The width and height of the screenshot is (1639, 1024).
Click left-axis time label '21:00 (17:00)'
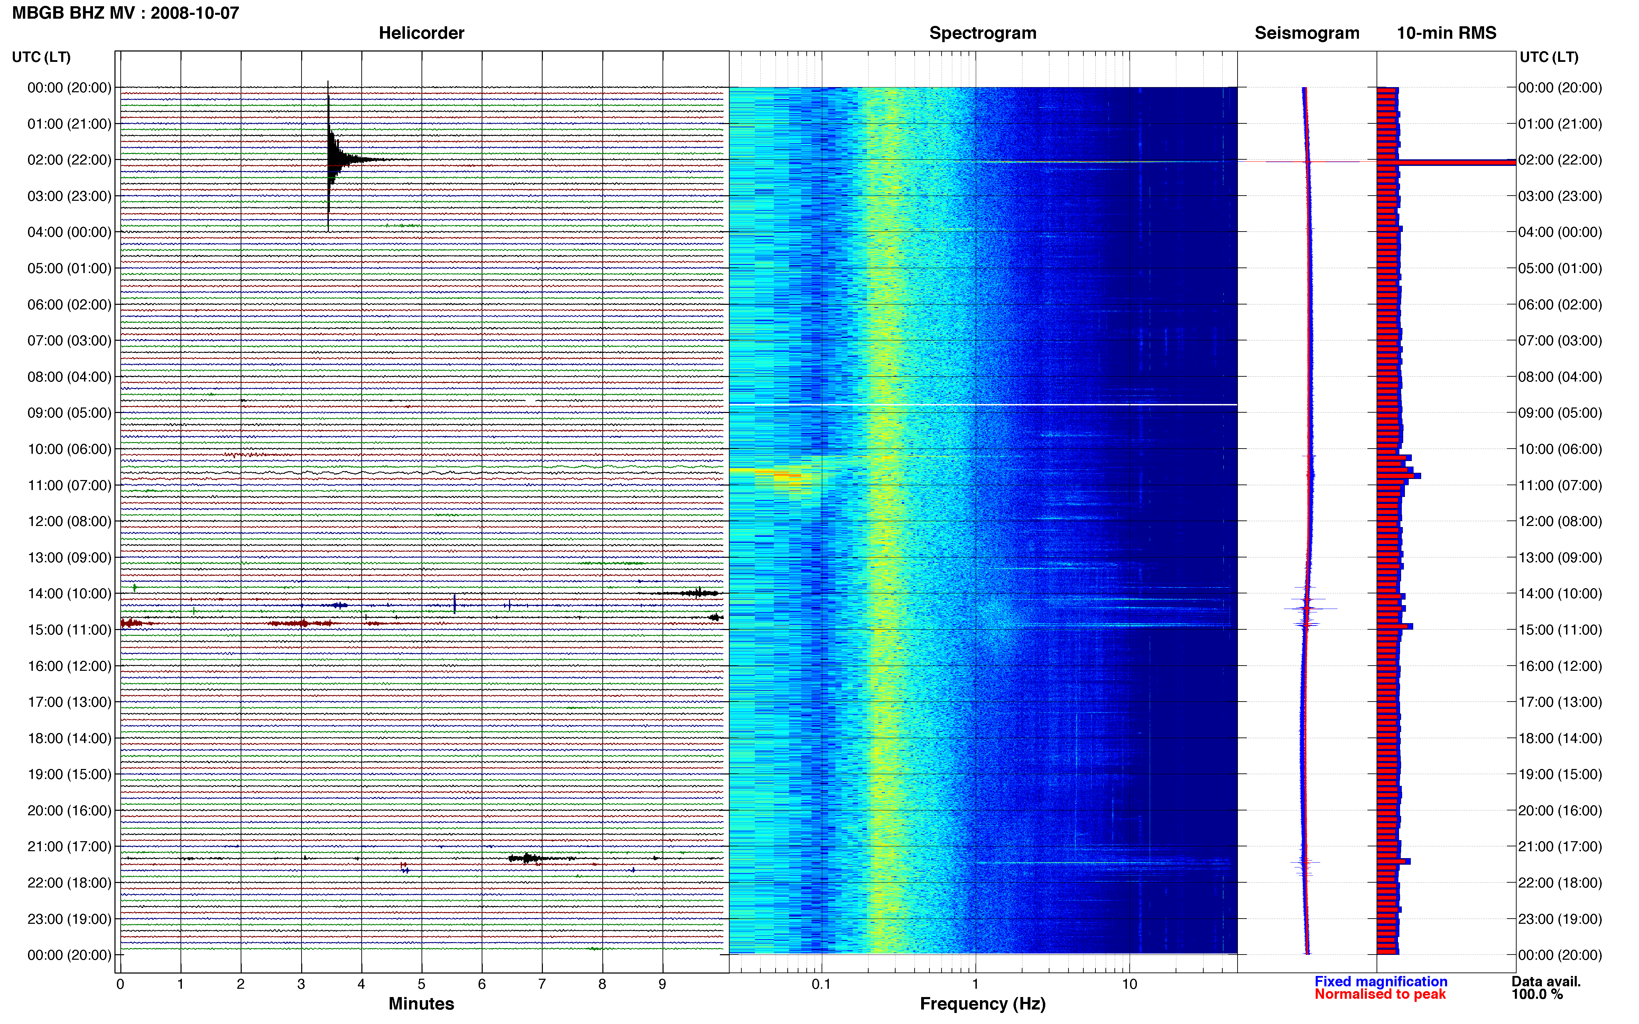[69, 847]
